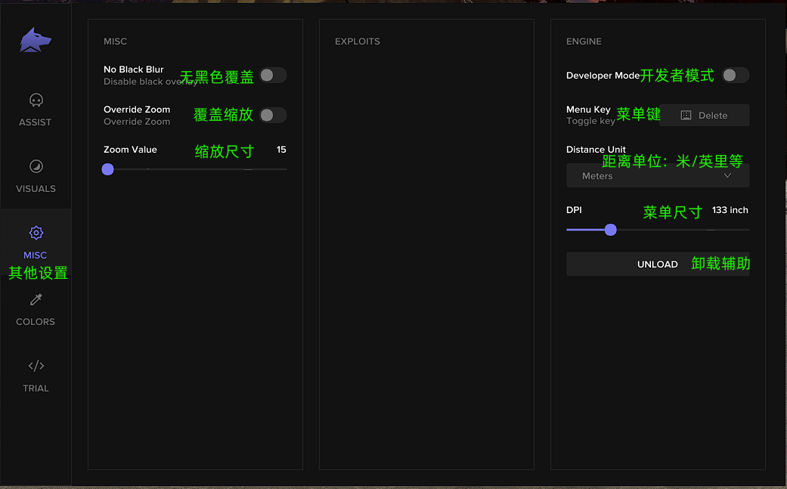Toggle Developer Mode on

click(735, 76)
